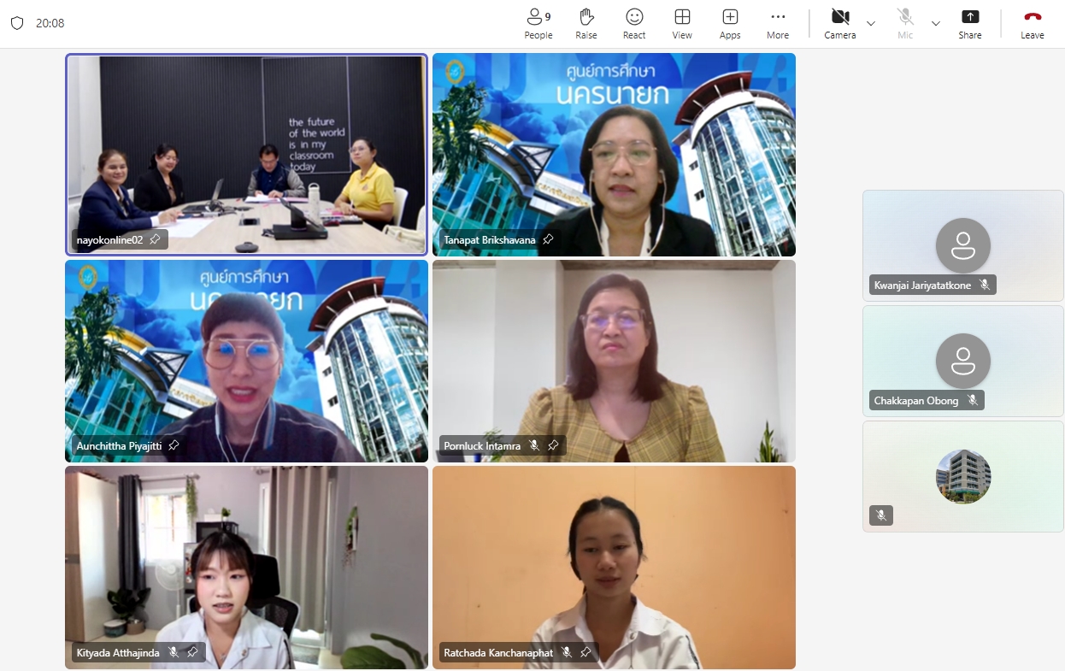
Task: Open the People participants panel
Action: click(538, 23)
